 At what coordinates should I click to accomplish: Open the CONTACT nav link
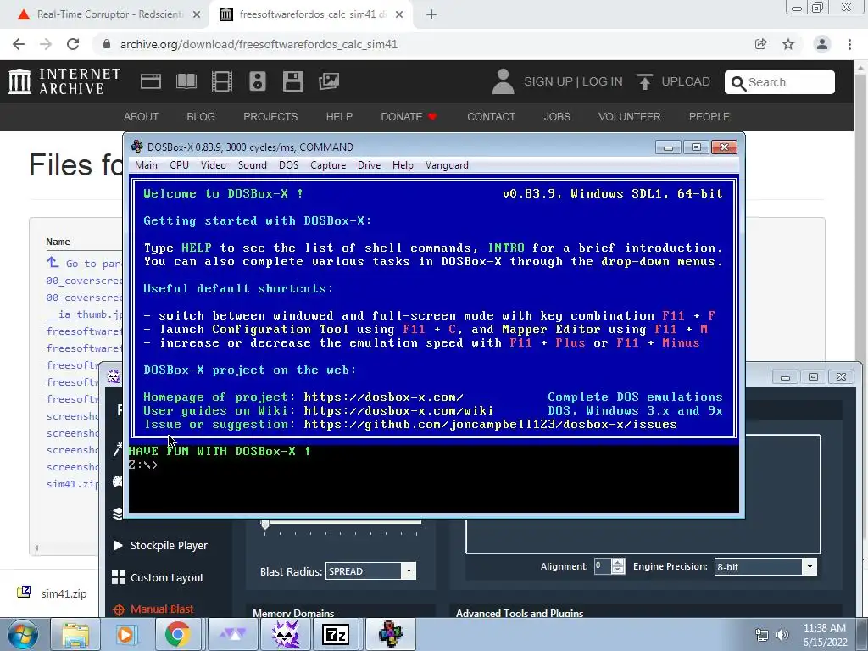(491, 117)
